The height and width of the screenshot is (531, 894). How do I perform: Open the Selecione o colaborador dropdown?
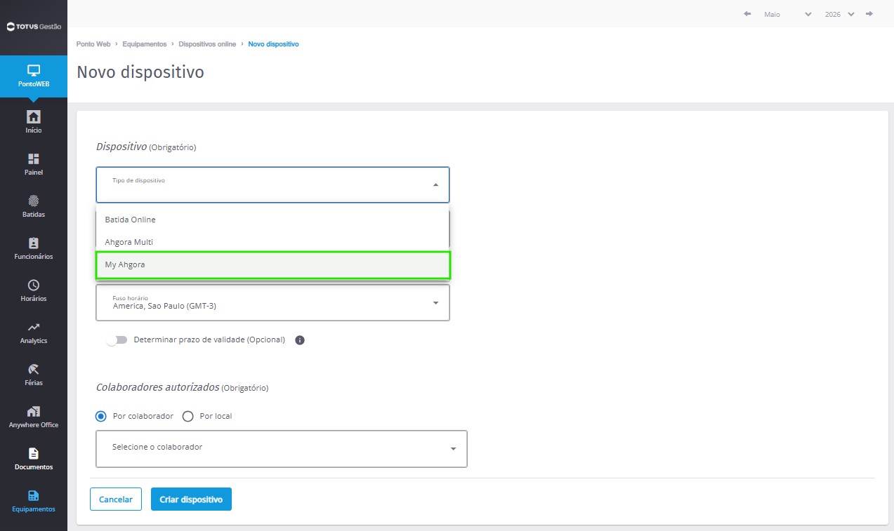tap(282, 449)
